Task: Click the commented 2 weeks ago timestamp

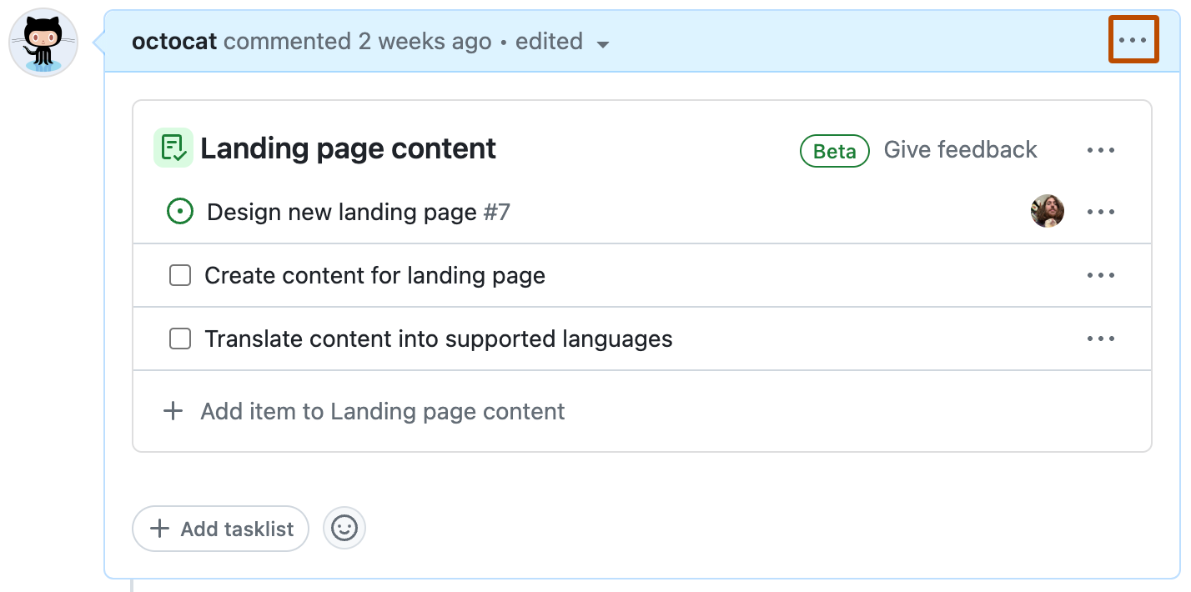Action: (358, 42)
